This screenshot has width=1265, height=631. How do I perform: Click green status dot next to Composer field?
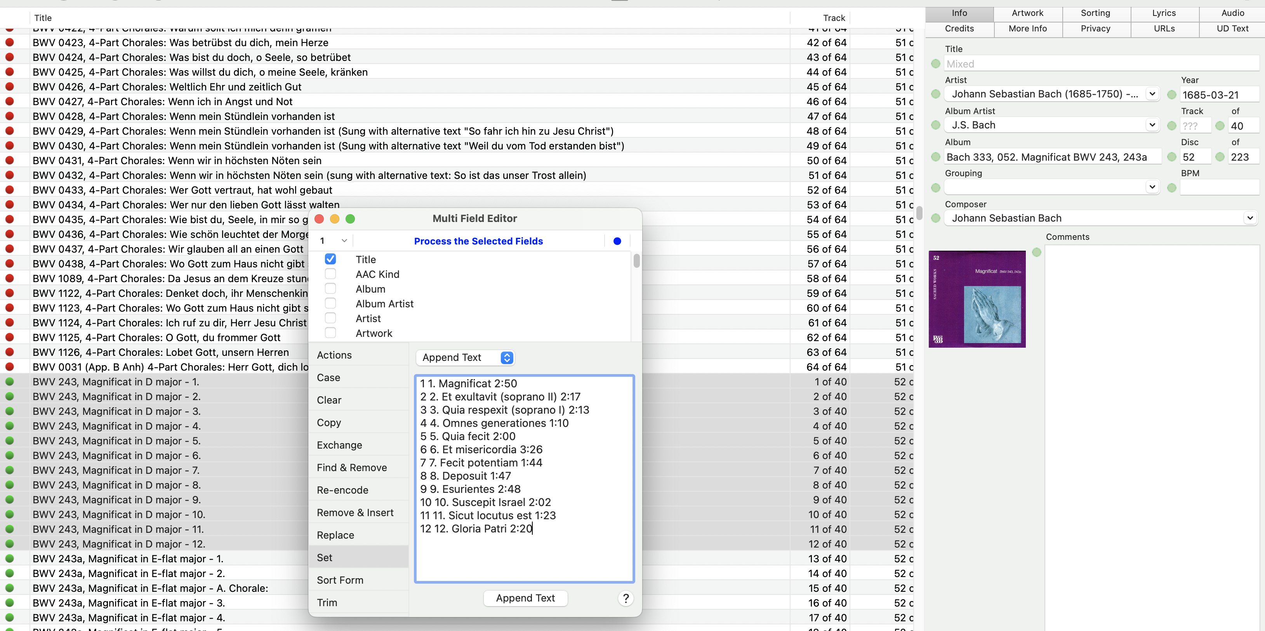[935, 218]
